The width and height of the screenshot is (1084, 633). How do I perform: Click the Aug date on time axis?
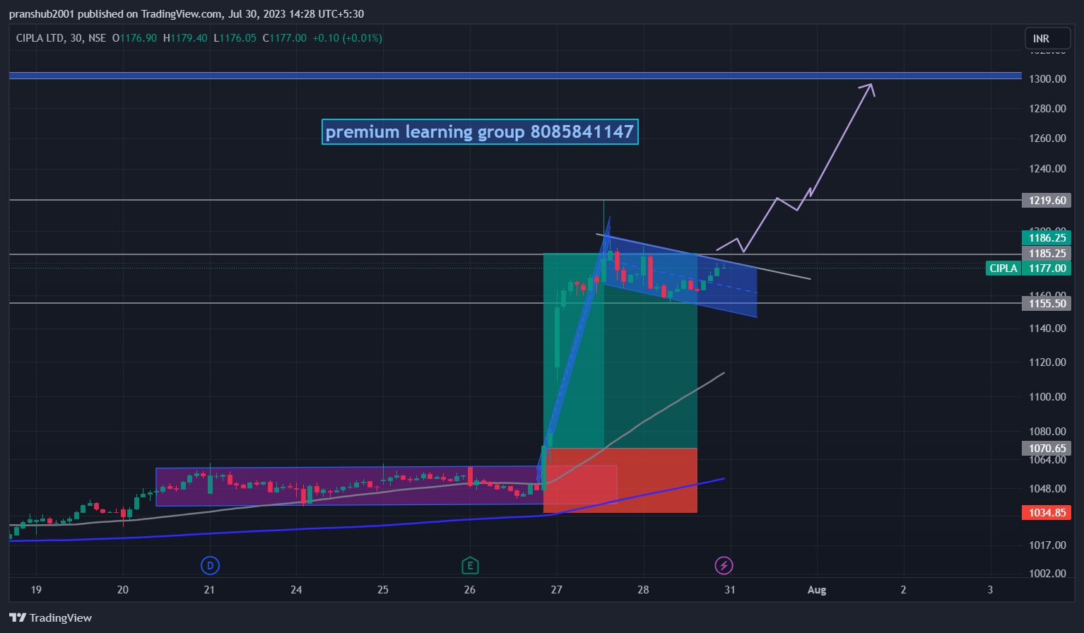(x=817, y=589)
